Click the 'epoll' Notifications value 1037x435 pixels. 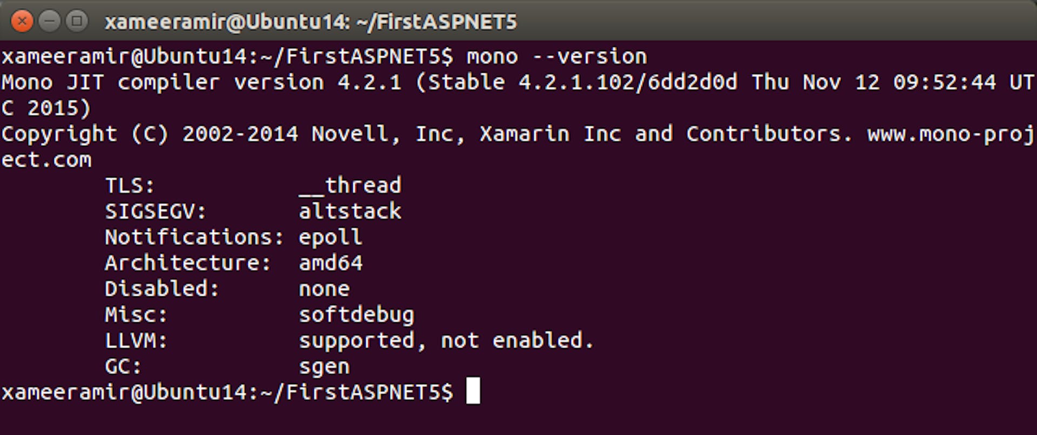(x=331, y=237)
